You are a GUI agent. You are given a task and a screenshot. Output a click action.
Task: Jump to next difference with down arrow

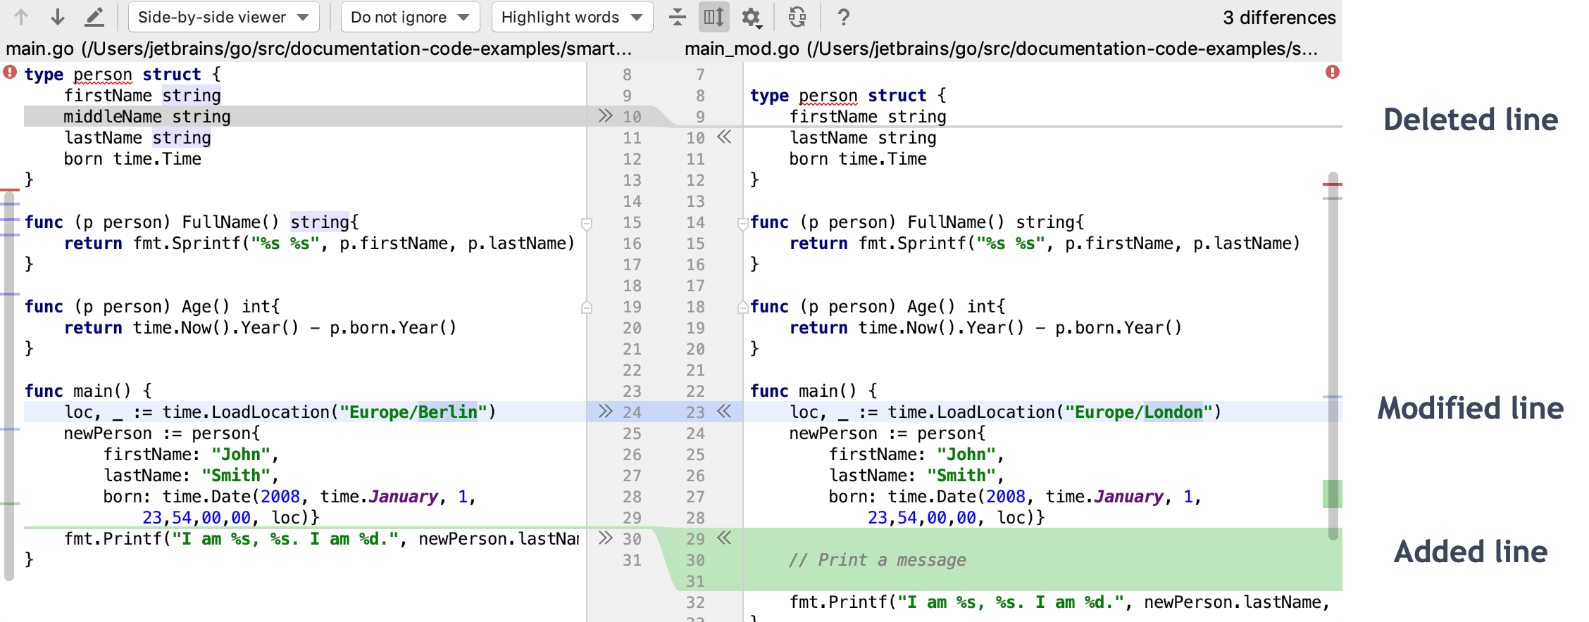click(58, 17)
